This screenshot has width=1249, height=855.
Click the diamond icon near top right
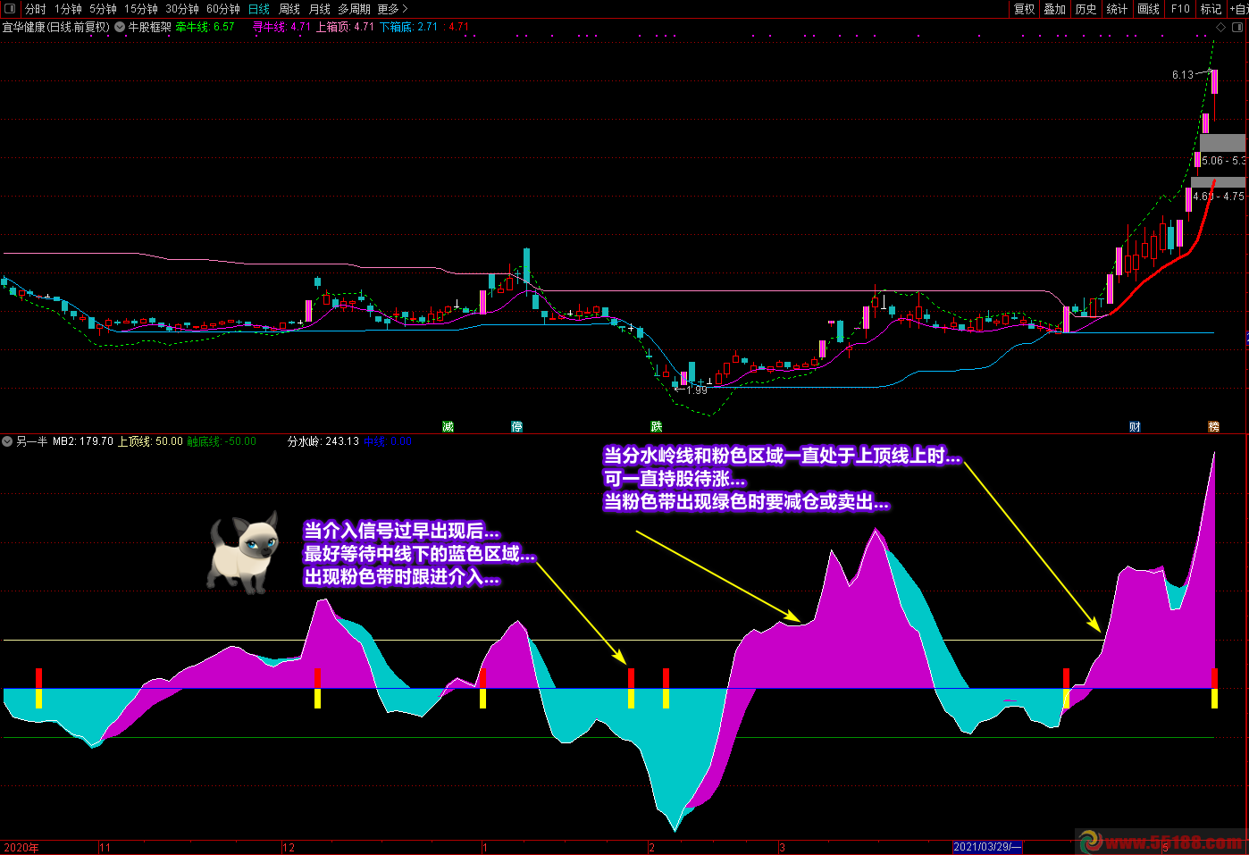(1221, 27)
